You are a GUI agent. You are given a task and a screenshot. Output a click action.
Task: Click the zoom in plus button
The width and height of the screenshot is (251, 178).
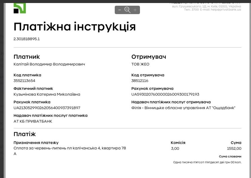pos(135,10)
